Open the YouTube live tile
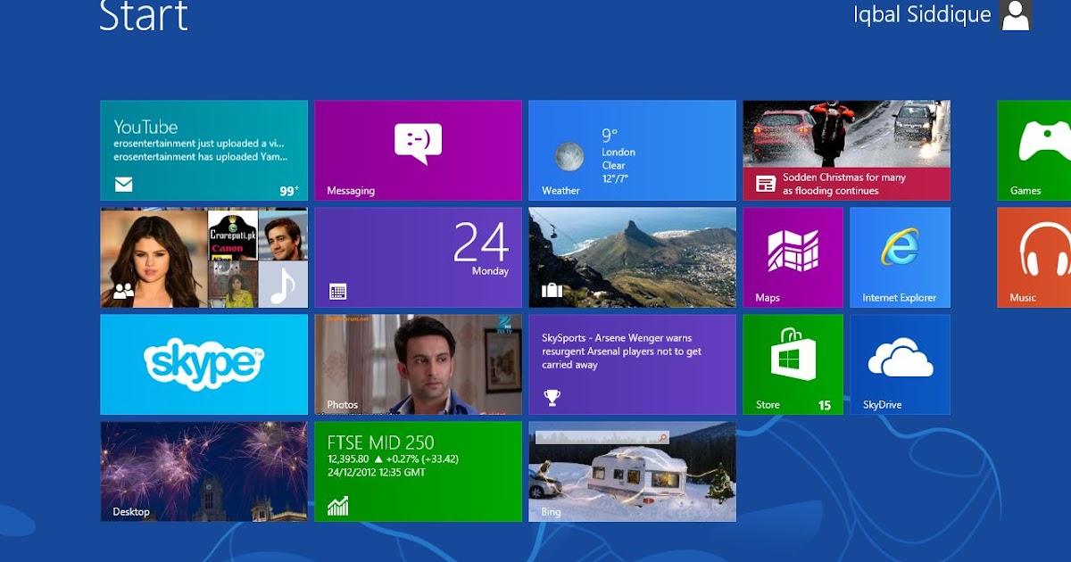Viewport: 1071px width, 562px height. tap(203, 150)
